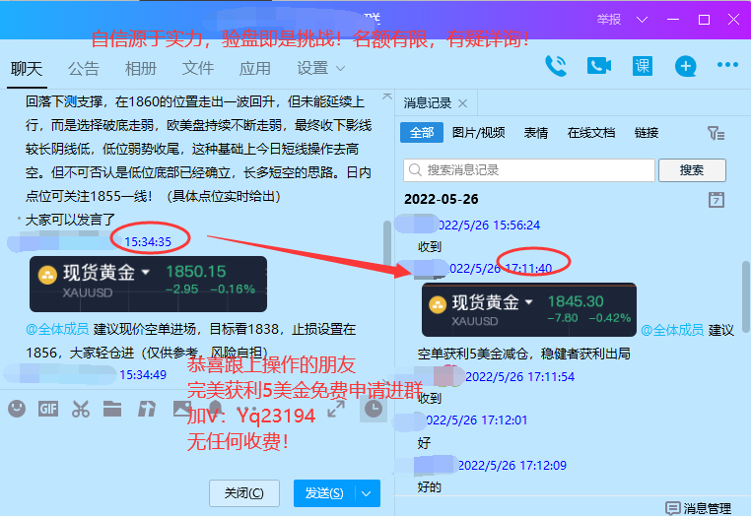Expand the chat input box

click(336, 410)
